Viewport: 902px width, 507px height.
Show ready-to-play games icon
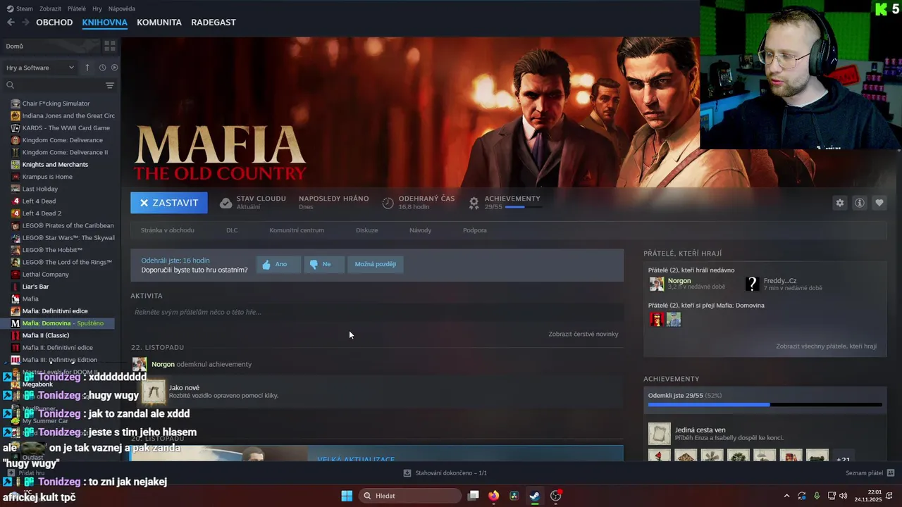coord(114,68)
